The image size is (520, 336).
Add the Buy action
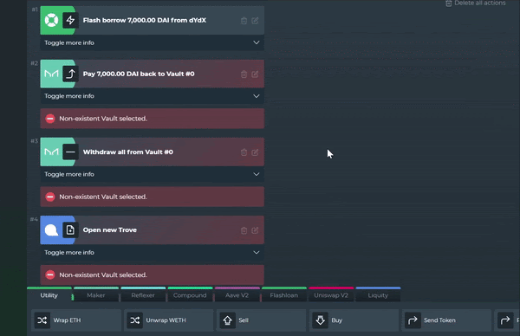354,320
